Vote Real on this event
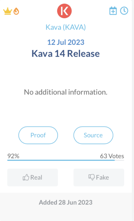The height and width of the screenshot is (221, 134). coord(33,177)
